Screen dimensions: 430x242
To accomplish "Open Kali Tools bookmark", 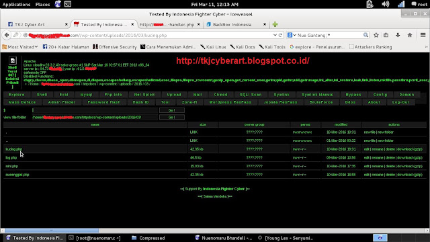I will (272, 47).
